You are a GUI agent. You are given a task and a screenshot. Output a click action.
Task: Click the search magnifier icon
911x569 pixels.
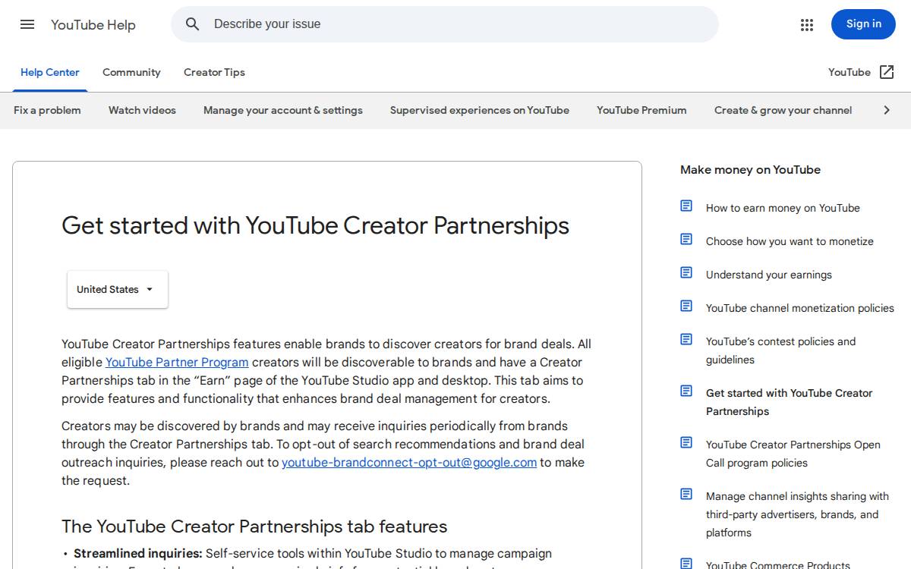193,24
